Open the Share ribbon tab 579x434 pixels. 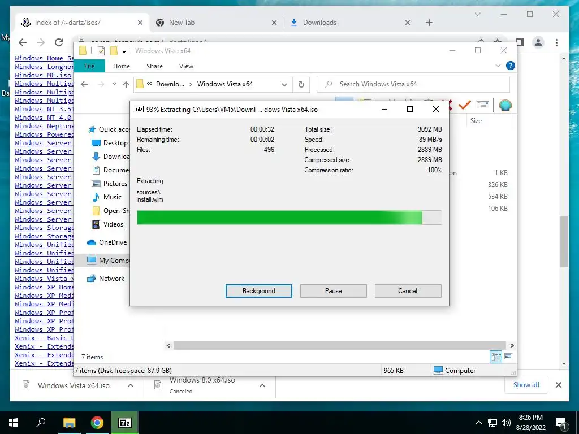[154, 66]
